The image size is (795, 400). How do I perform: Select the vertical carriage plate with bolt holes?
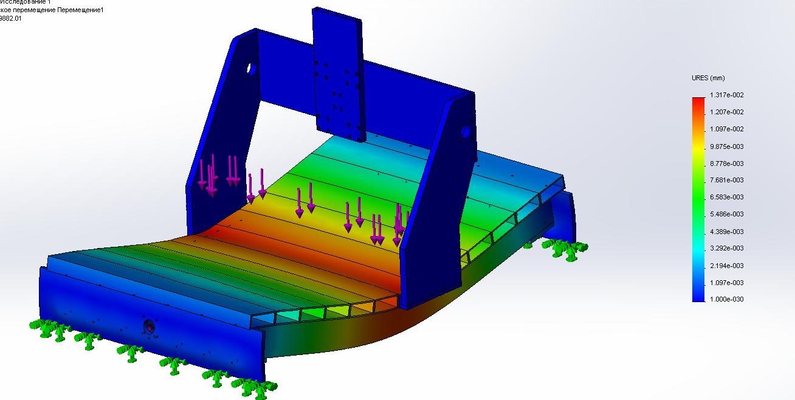338,74
